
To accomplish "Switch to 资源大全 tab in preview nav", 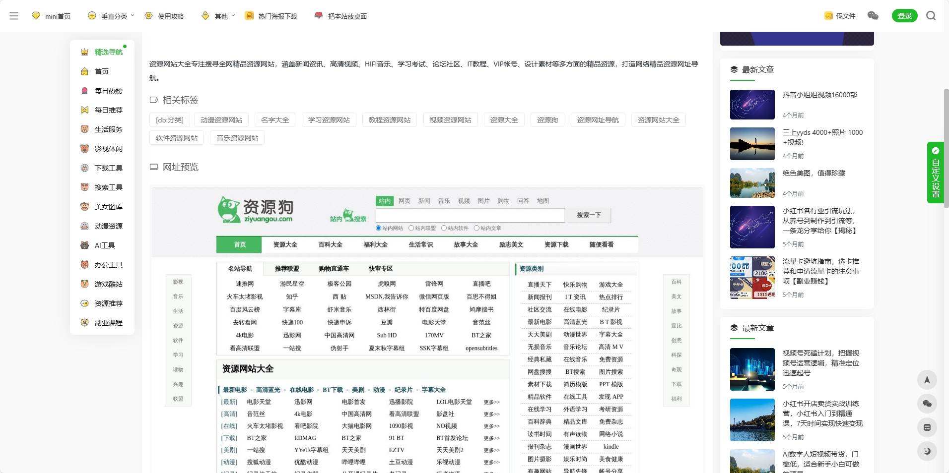I will click(285, 244).
